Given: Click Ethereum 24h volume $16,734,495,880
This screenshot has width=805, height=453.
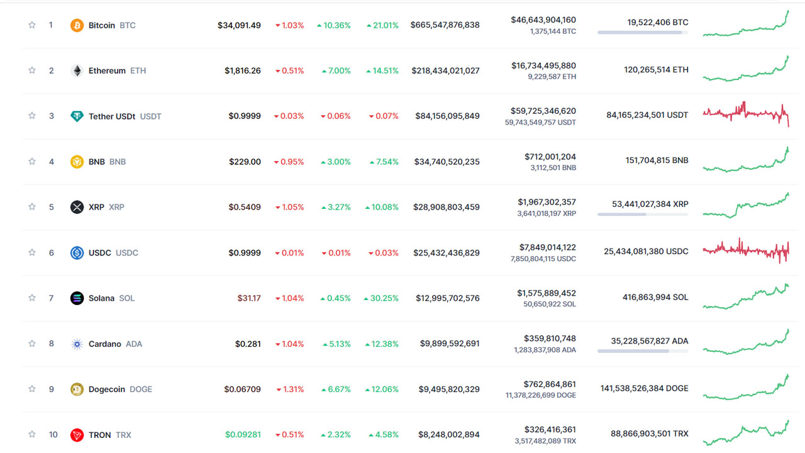Looking at the screenshot, I should 543,65.
